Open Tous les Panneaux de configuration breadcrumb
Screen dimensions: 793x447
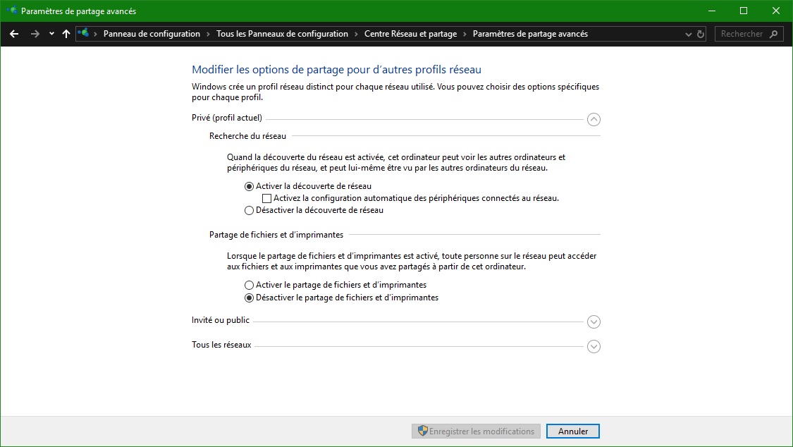click(x=282, y=34)
